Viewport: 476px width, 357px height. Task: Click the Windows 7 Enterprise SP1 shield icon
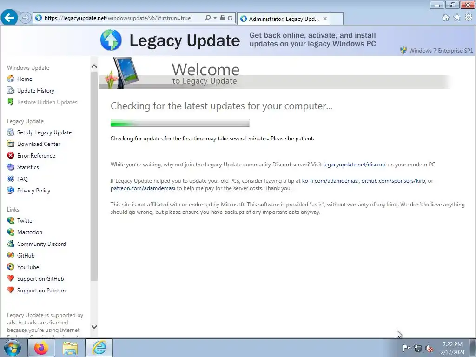coord(403,50)
